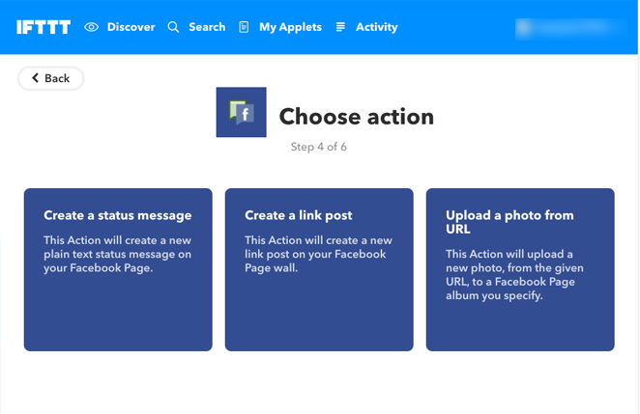Viewport: 640px width, 414px height.
Task: Choose Upload a photo from URL action
Action: (520, 269)
